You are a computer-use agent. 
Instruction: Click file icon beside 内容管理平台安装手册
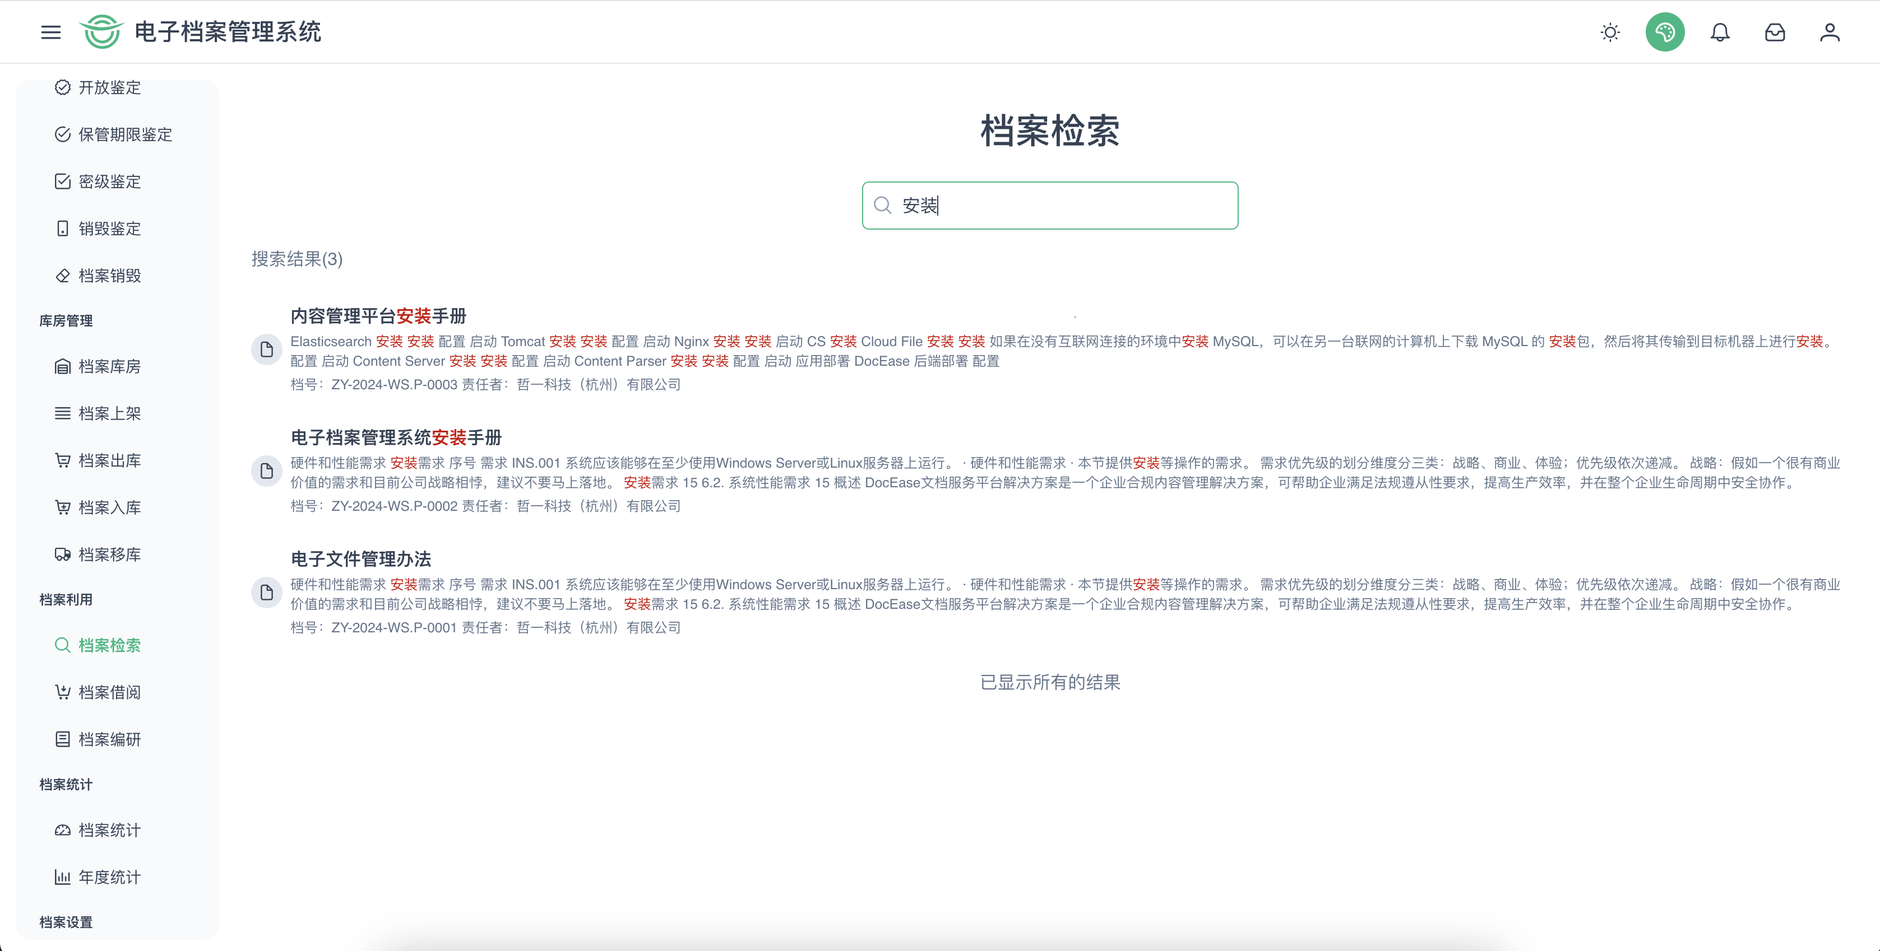tap(266, 349)
